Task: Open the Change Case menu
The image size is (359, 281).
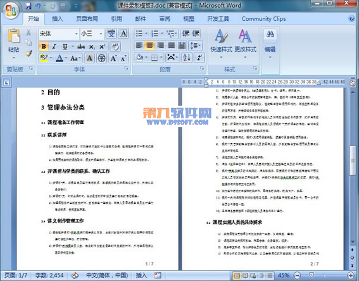Action: [75, 58]
